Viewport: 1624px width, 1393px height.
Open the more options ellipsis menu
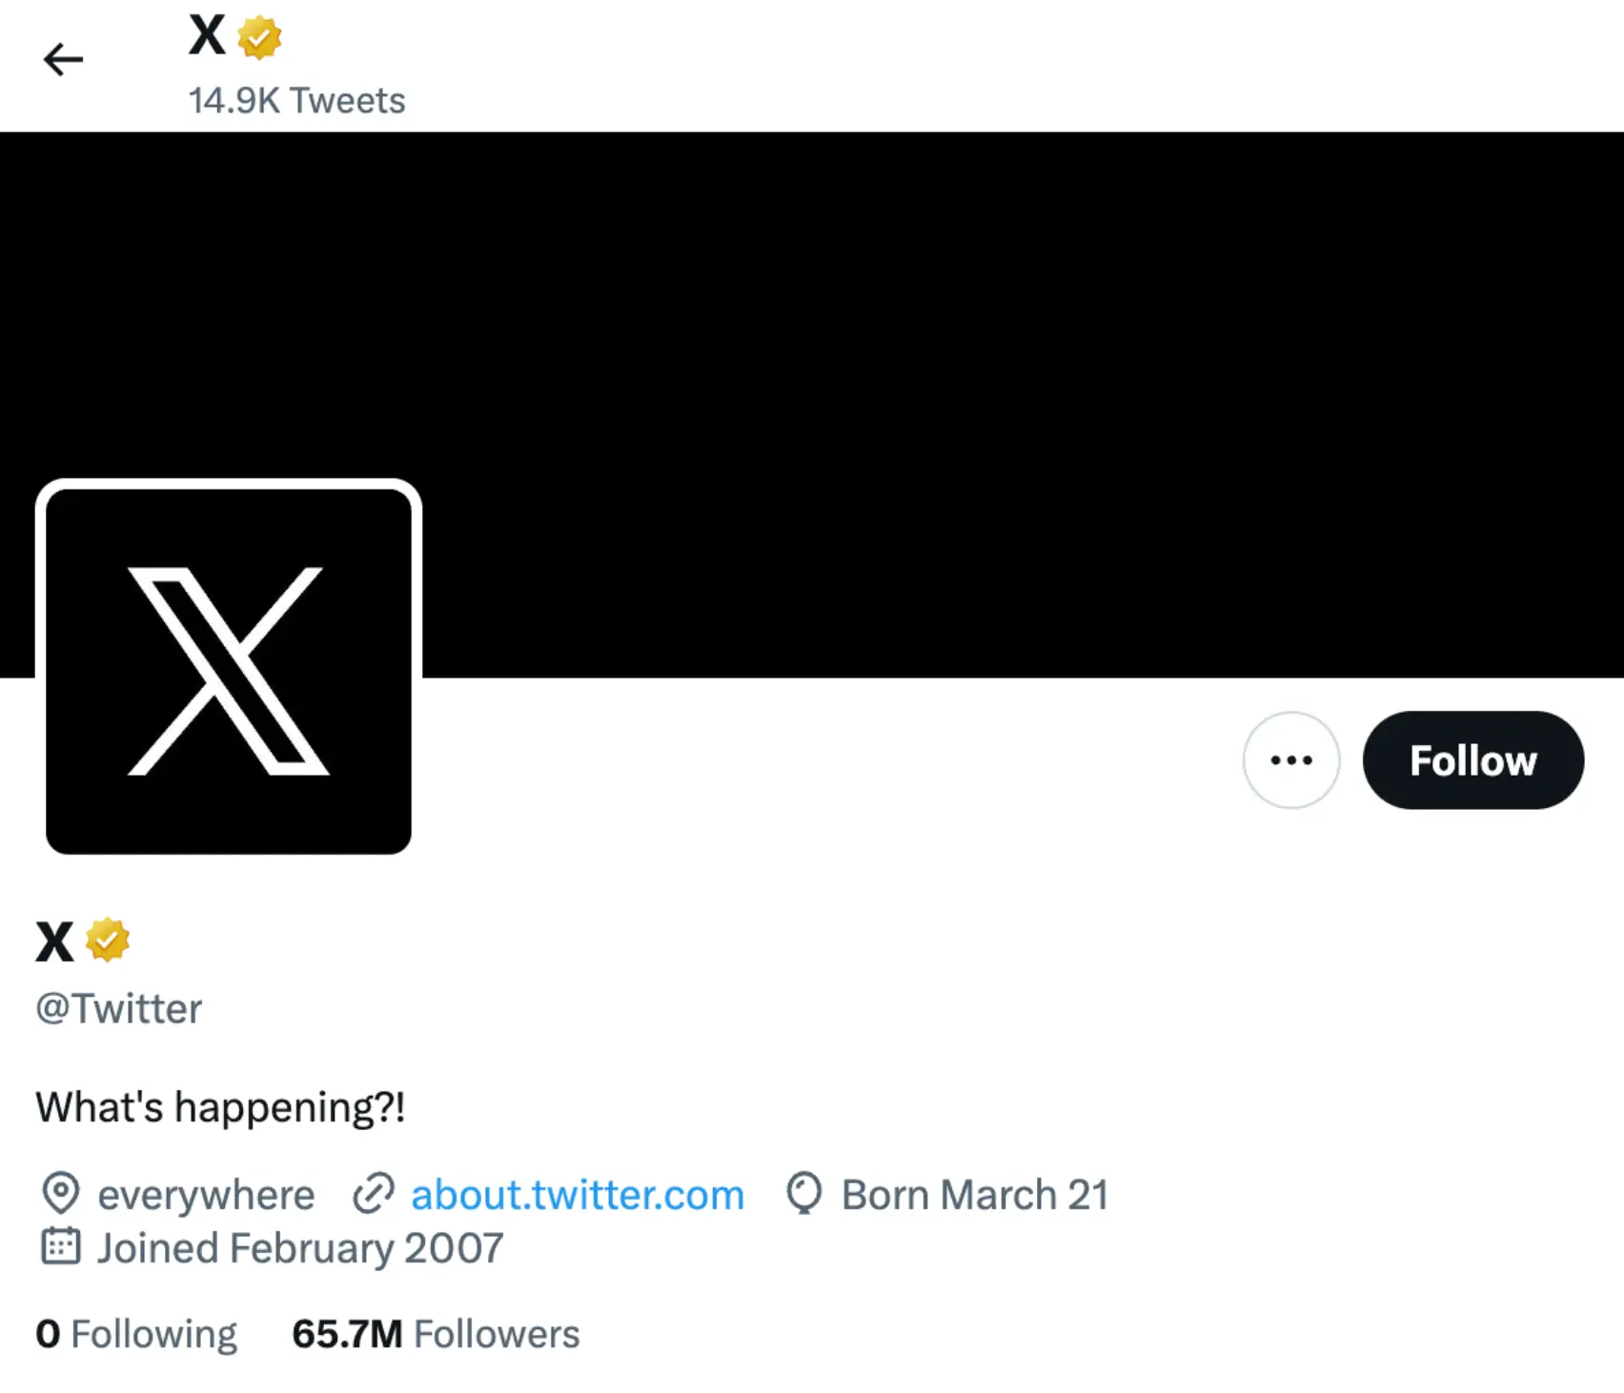click(1290, 759)
